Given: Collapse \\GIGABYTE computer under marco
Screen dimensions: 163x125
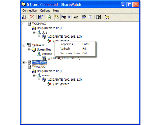Looking at the screenshot, I should [x=39, y=80].
